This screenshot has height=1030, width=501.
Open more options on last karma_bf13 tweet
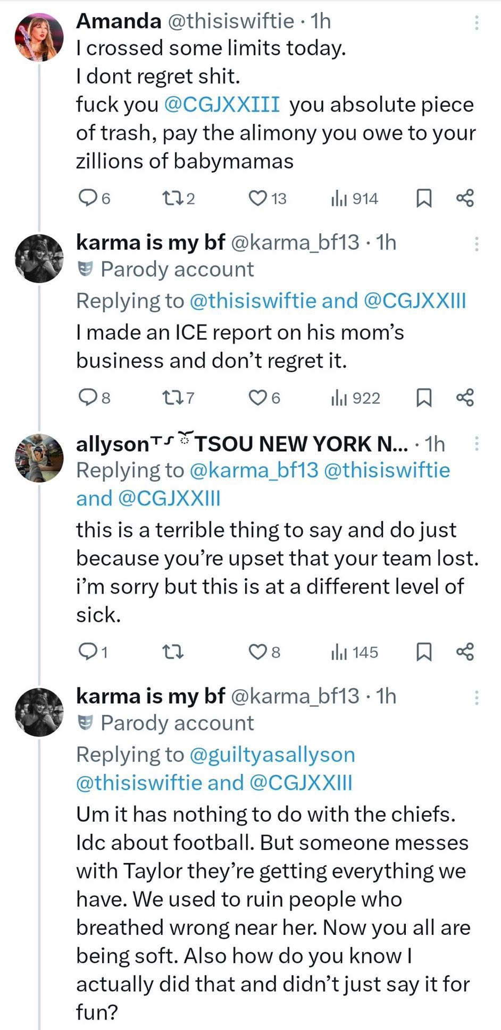477,697
